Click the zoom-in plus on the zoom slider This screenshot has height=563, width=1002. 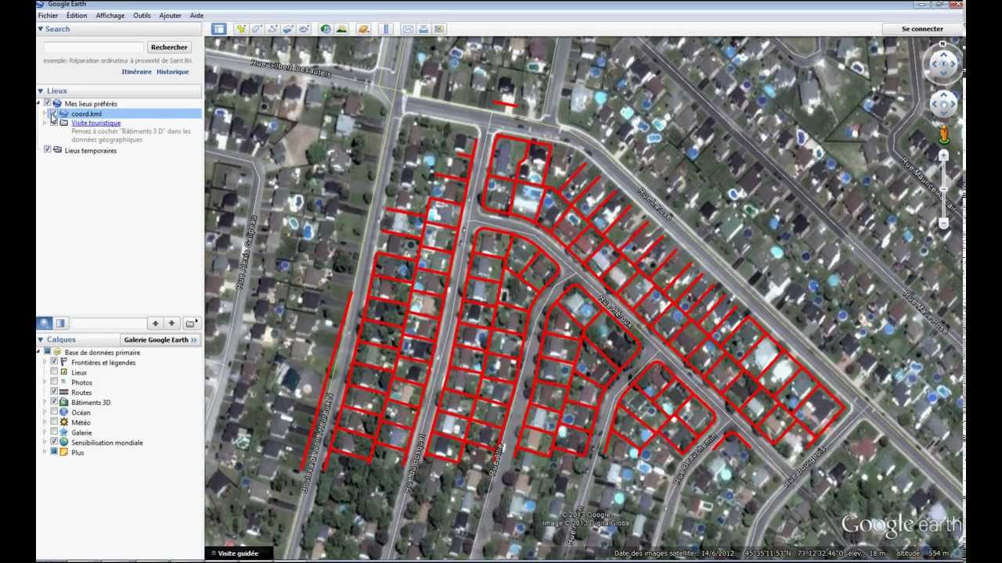[x=943, y=156]
